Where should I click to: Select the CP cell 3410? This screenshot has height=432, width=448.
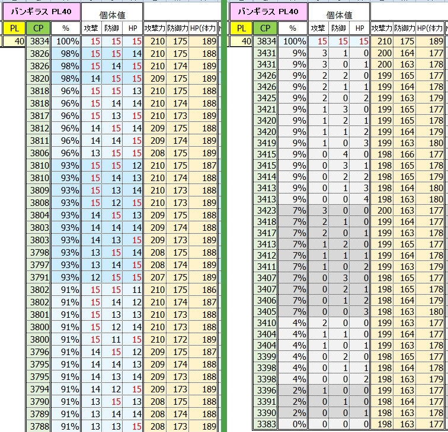coord(265,323)
